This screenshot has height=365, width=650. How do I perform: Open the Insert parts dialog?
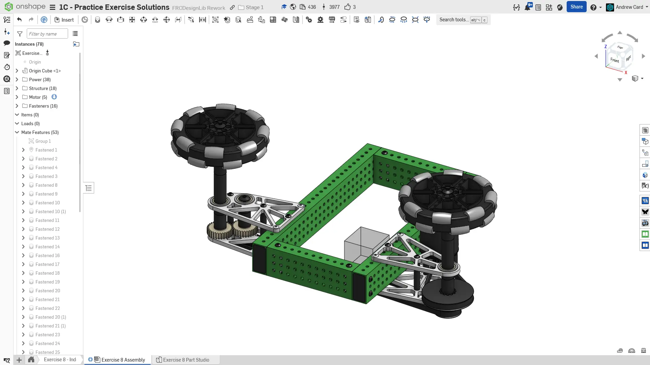pyautogui.click(x=64, y=20)
